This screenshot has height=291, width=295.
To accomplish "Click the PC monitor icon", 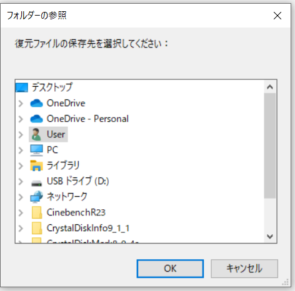I will click(x=36, y=150).
